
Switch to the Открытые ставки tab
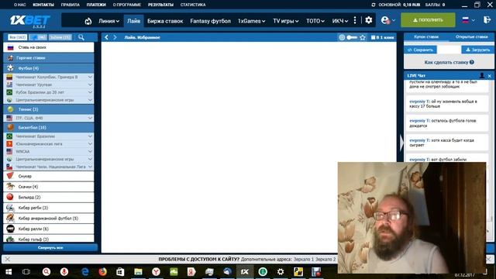[x=471, y=37]
